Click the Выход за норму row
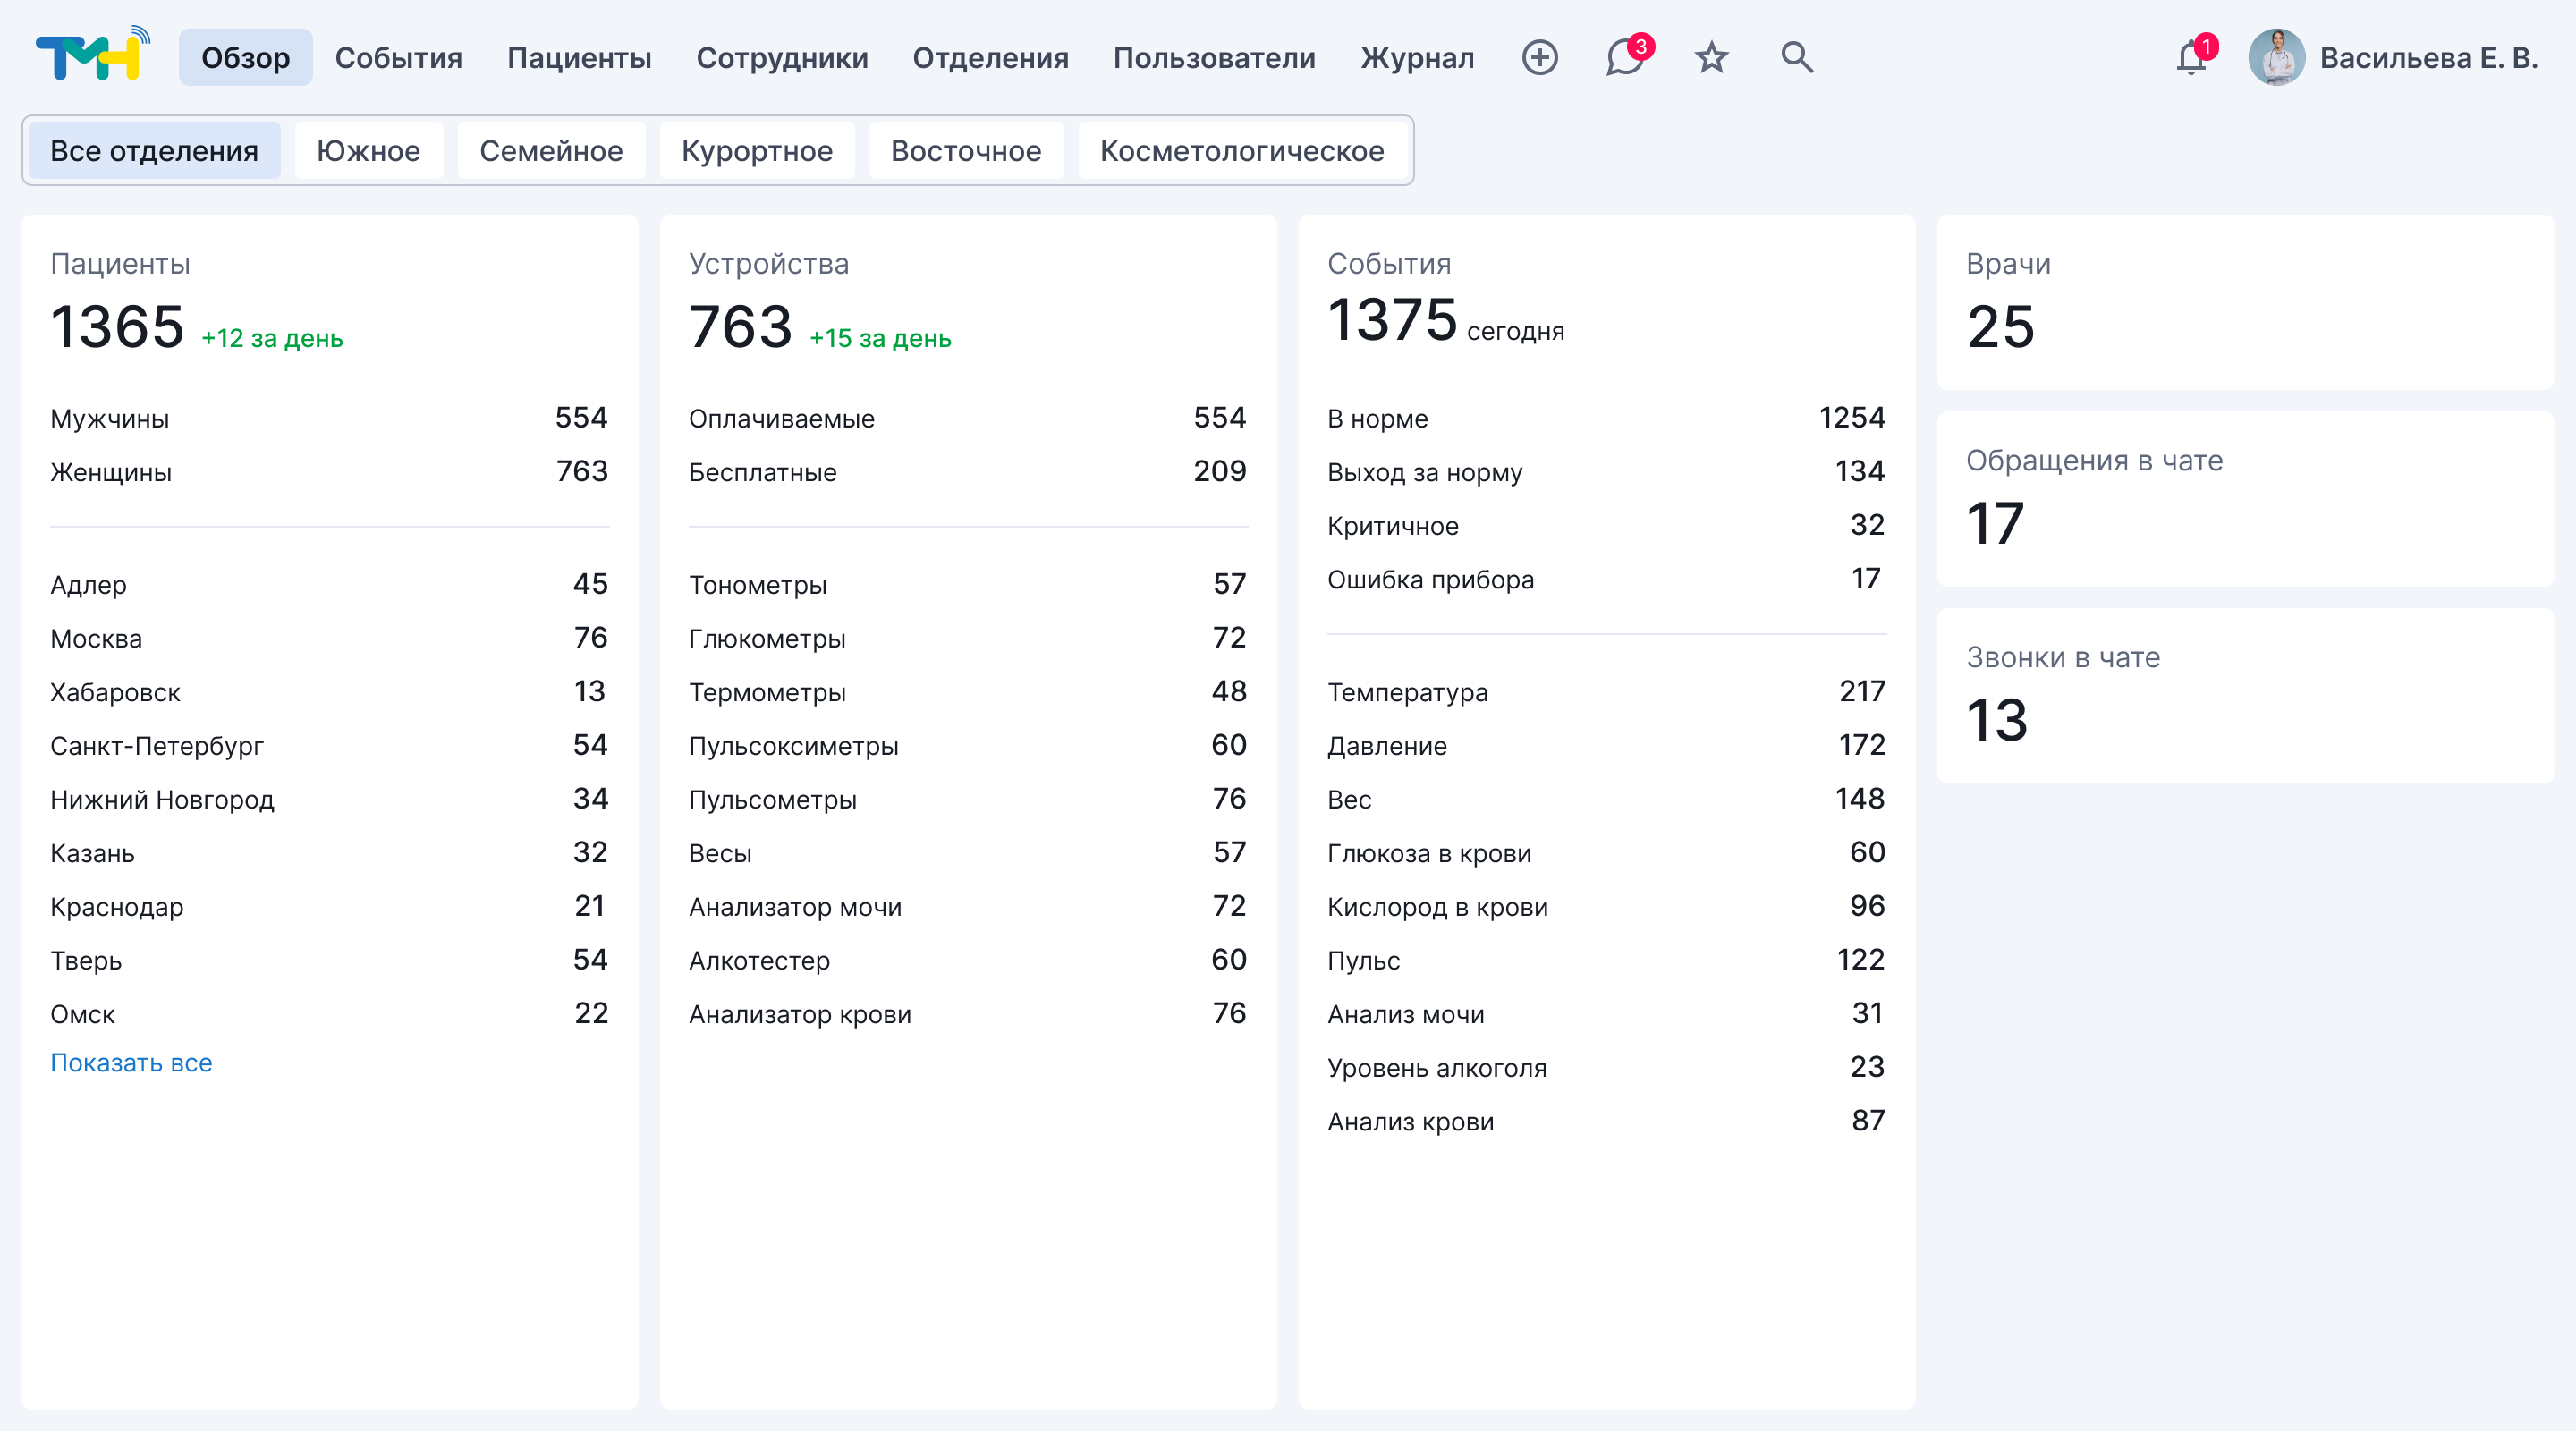This screenshot has width=2576, height=1431. coord(1606,472)
